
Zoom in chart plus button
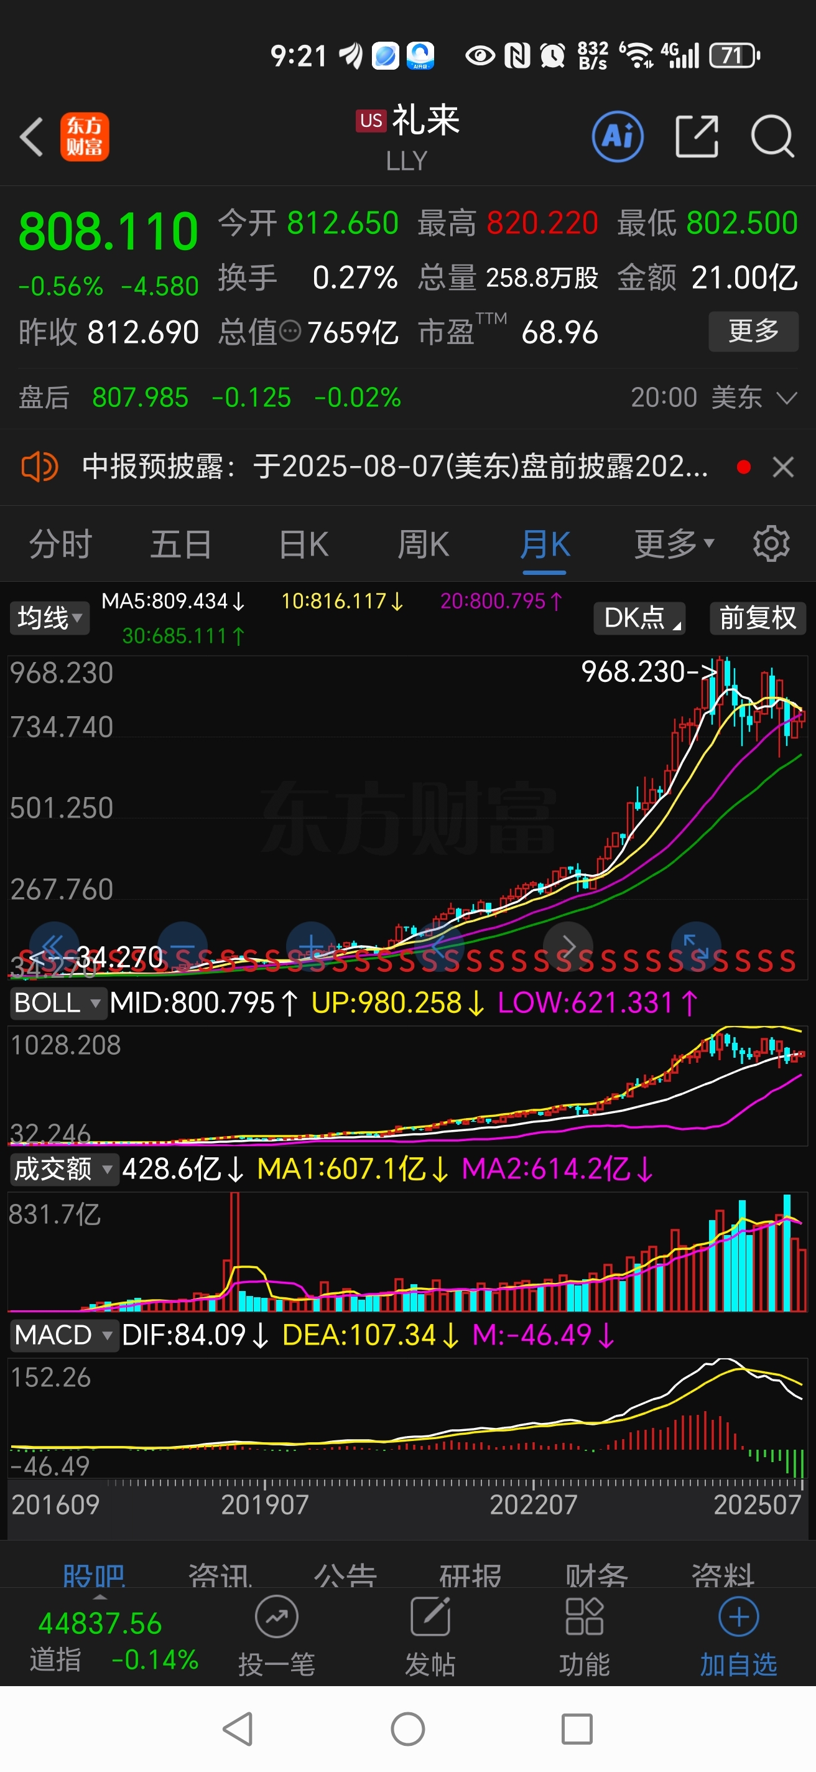click(311, 946)
